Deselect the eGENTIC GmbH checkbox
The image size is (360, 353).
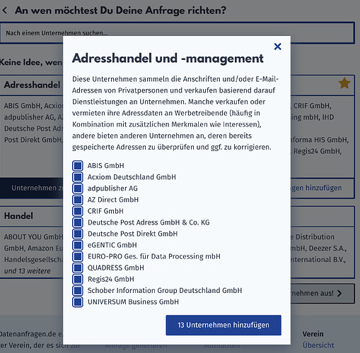tap(78, 245)
